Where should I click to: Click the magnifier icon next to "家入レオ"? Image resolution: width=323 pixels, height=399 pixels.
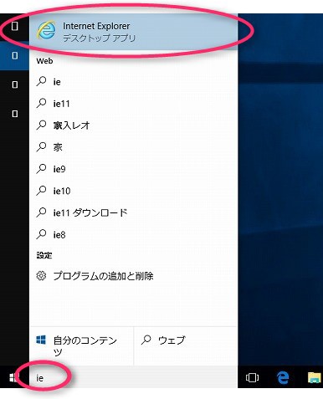(x=41, y=125)
